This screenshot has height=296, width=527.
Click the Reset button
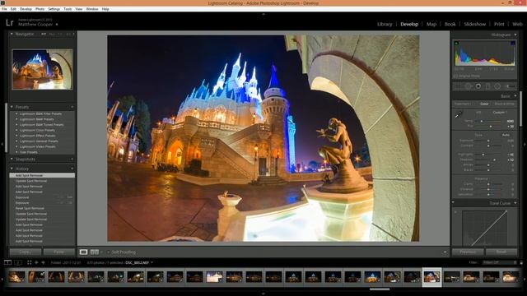click(501, 252)
